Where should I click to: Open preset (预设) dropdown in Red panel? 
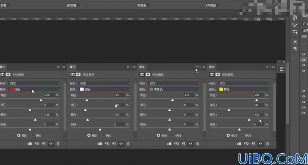coord(35,83)
